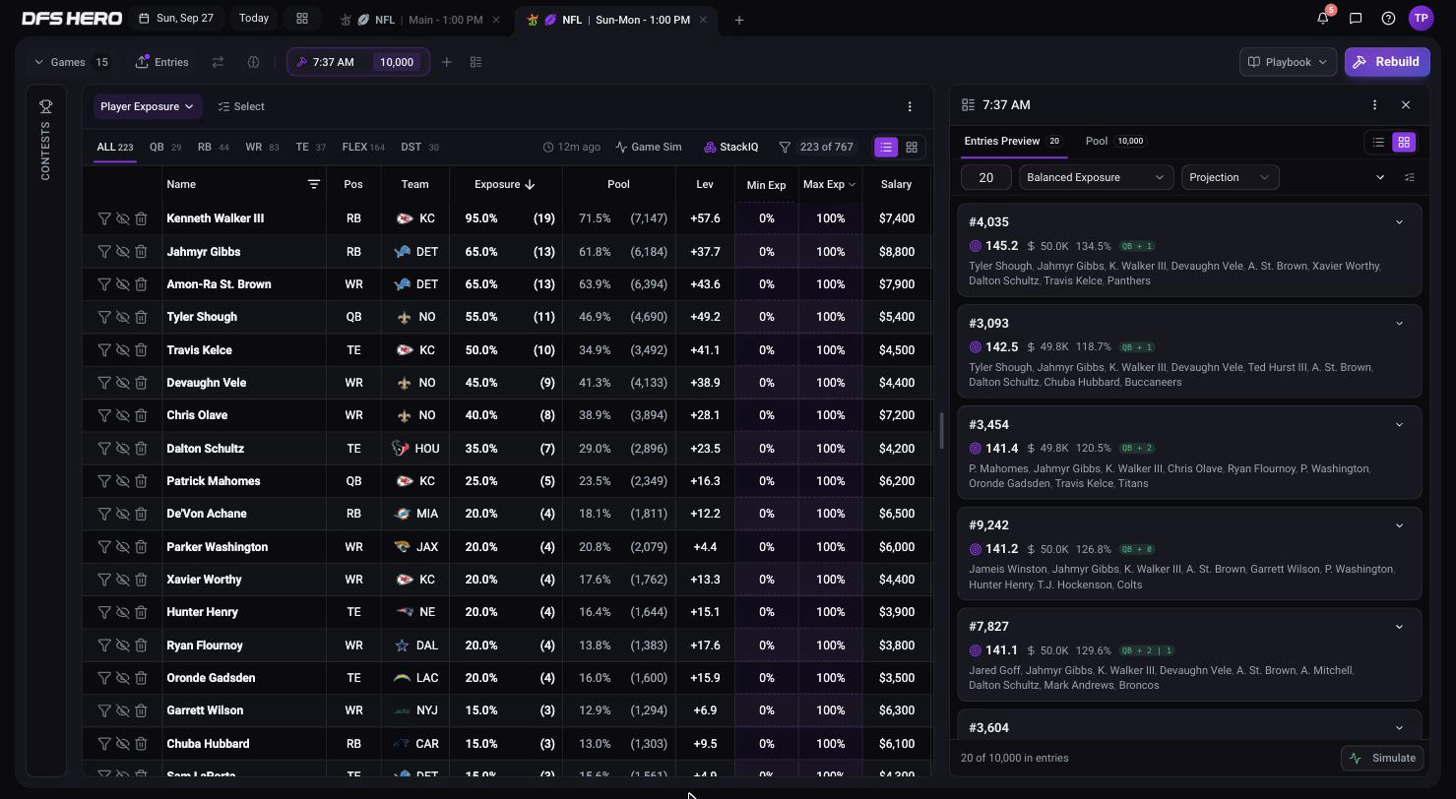Delete Jahmyr Gibbs with trash icon
Image resolution: width=1456 pixels, height=799 pixels.
(141, 252)
